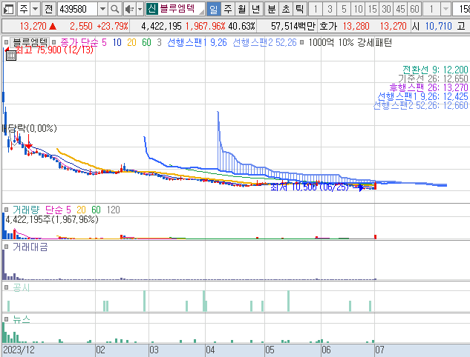Click the 종가 단순 5 moving average label
Screen dimensions: 470x357
(x=83, y=42)
